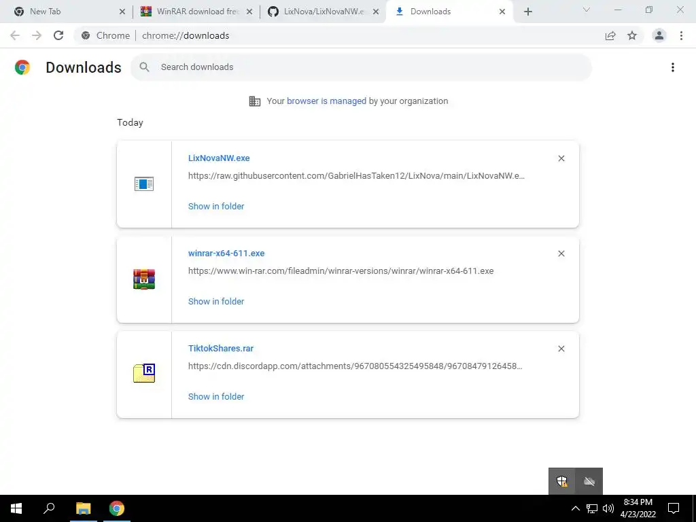The image size is (696, 522).
Task: Click the Chrome taskbar icon
Action: point(117,508)
